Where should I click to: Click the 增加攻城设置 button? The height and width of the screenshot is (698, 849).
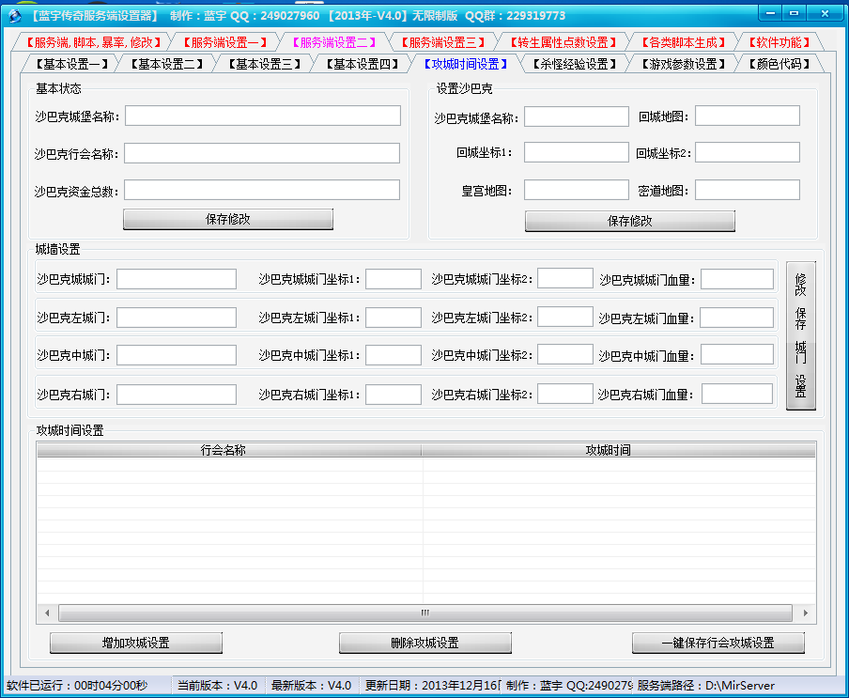[x=136, y=643]
